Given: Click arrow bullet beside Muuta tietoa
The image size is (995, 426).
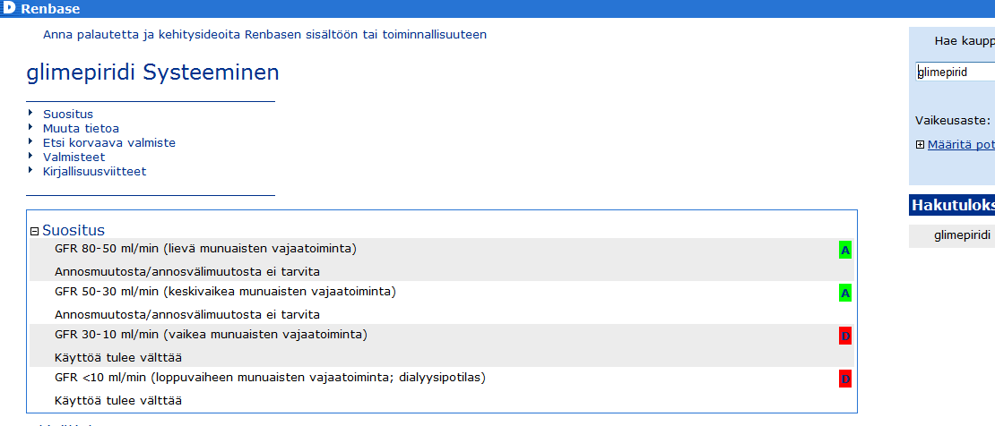Looking at the screenshot, I should tap(30, 127).
